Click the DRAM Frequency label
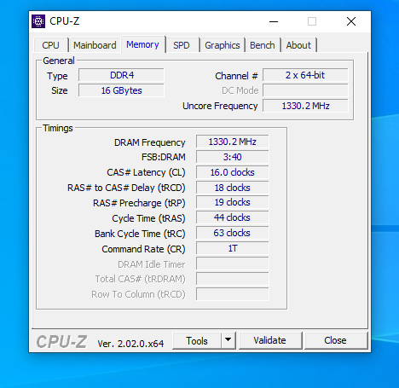Viewport: 399px width, 388px height. click(150, 142)
